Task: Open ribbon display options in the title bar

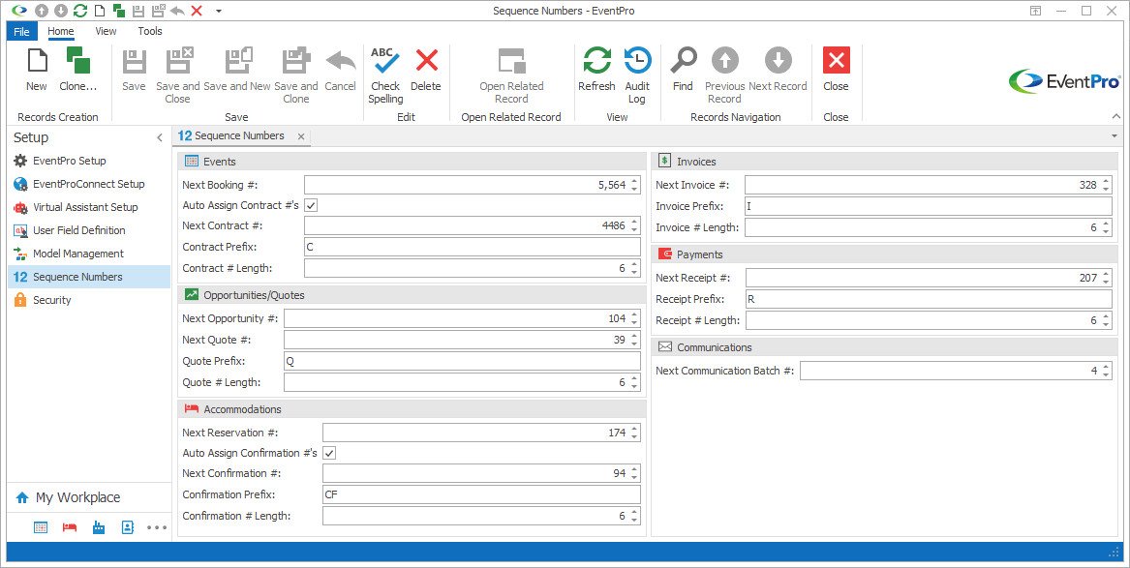Action: point(1036,11)
